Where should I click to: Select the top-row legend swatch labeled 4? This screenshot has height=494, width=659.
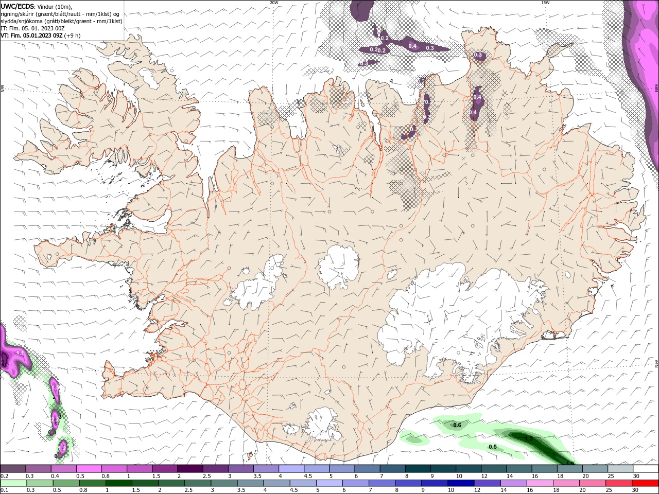[291, 469]
